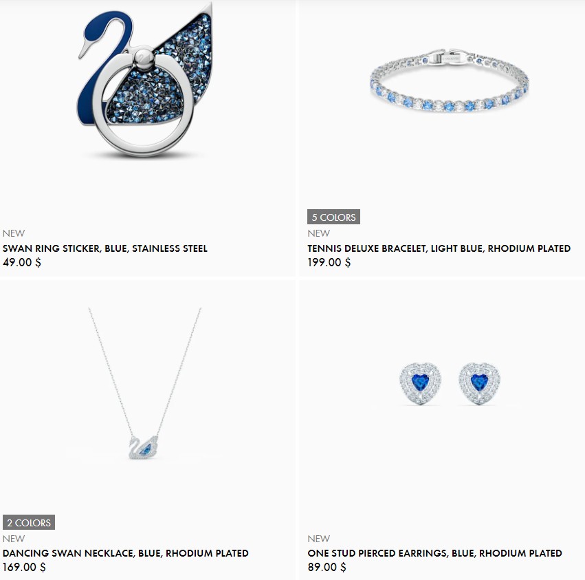The width and height of the screenshot is (585, 580).
Task: Select the 89.00 $ earrings price
Action: (x=327, y=567)
